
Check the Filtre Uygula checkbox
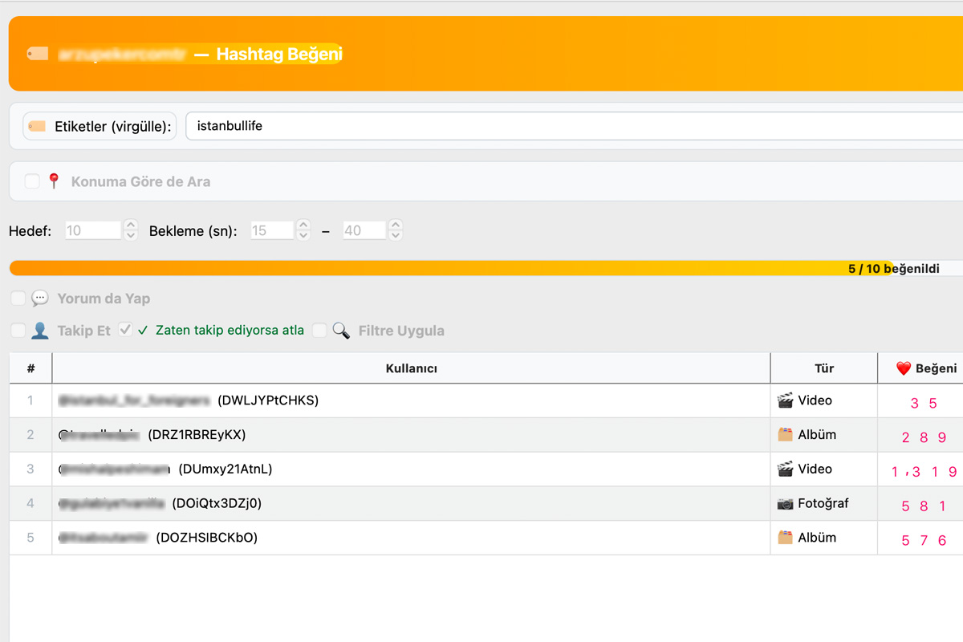point(319,331)
